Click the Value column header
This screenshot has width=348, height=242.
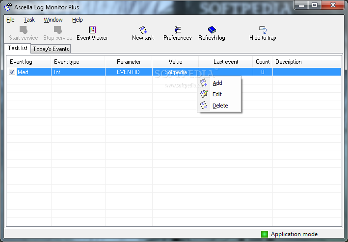tap(175, 62)
